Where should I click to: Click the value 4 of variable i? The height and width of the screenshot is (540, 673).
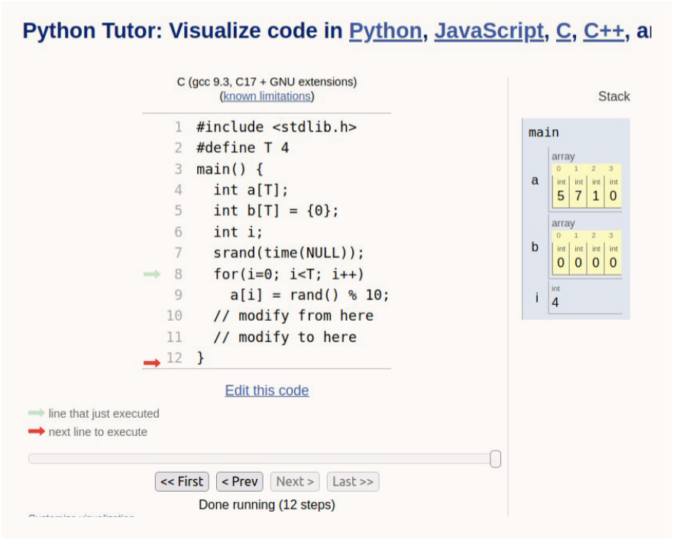(x=555, y=302)
